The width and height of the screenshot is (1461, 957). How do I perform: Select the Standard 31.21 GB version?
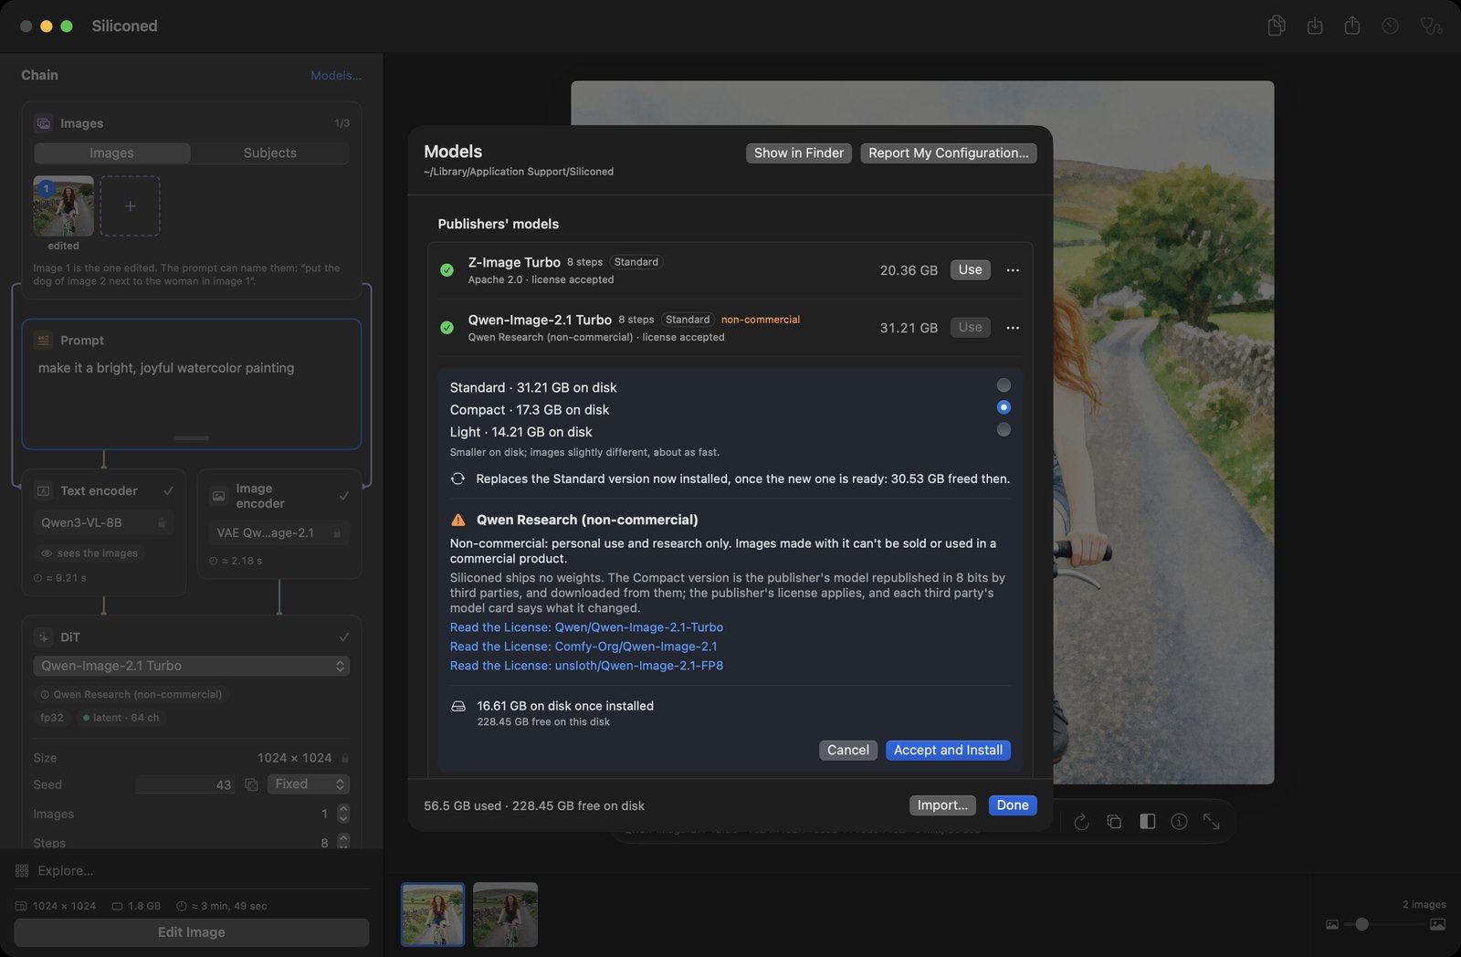(1004, 385)
